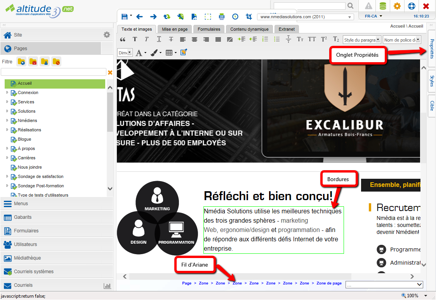Toggle the dashed zone borders icon

(208, 17)
